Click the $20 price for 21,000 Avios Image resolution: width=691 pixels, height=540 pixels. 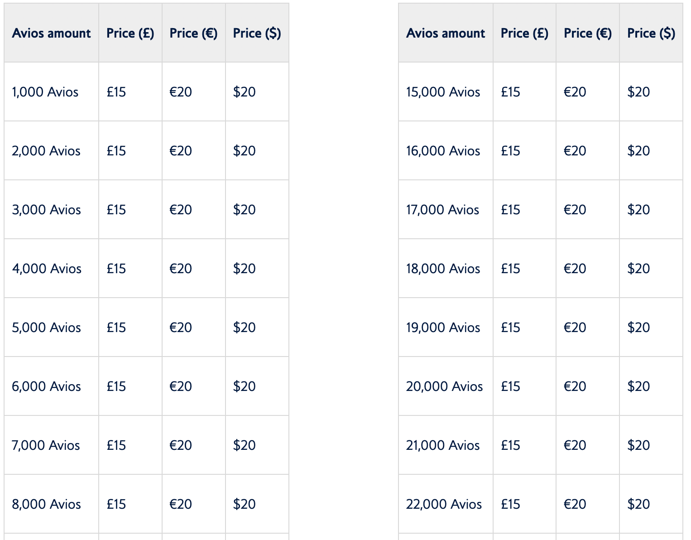click(x=638, y=445)
